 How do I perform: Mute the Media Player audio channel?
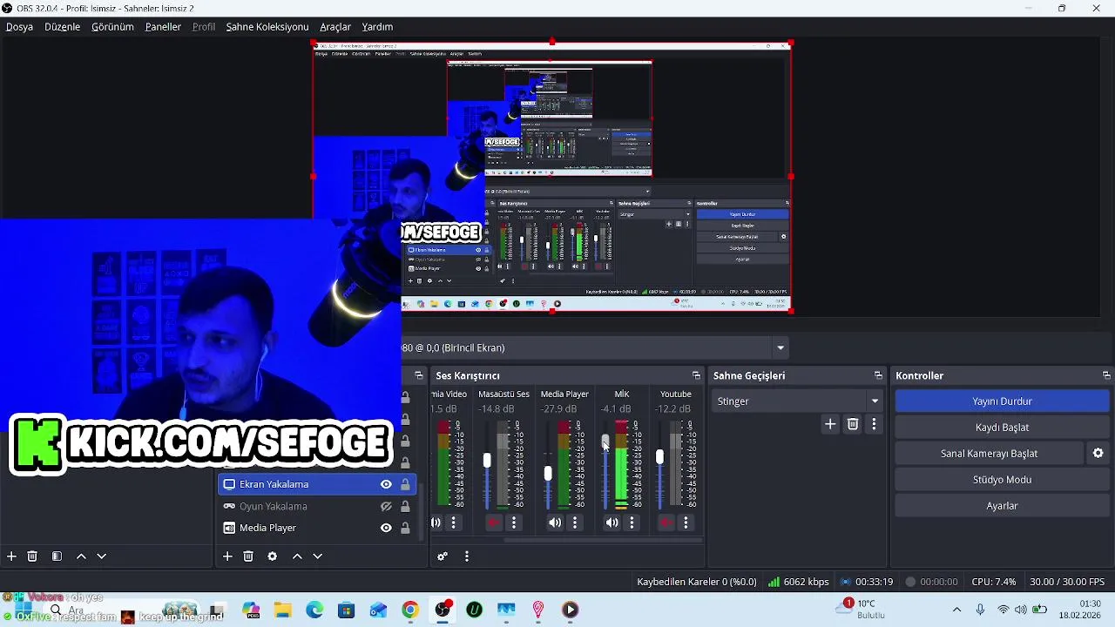pos(555,522)
